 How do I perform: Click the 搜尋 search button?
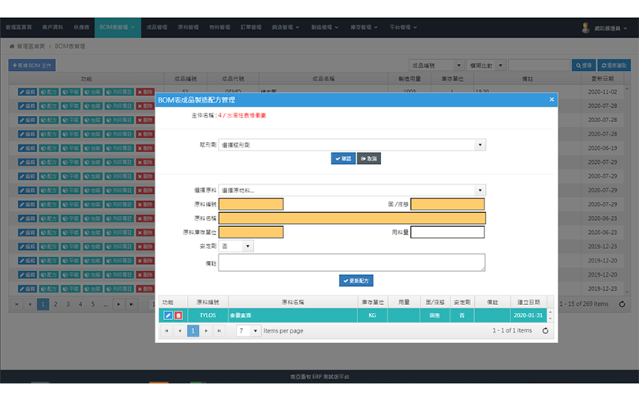click(x=584, y=65)
